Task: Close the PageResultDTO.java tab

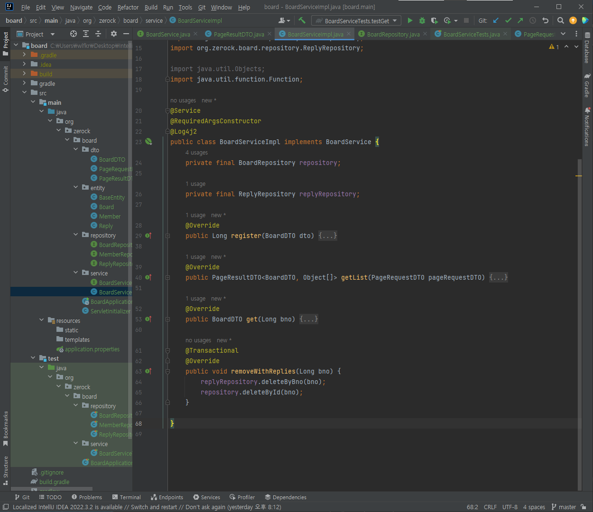Action: (x=269, y=34)
